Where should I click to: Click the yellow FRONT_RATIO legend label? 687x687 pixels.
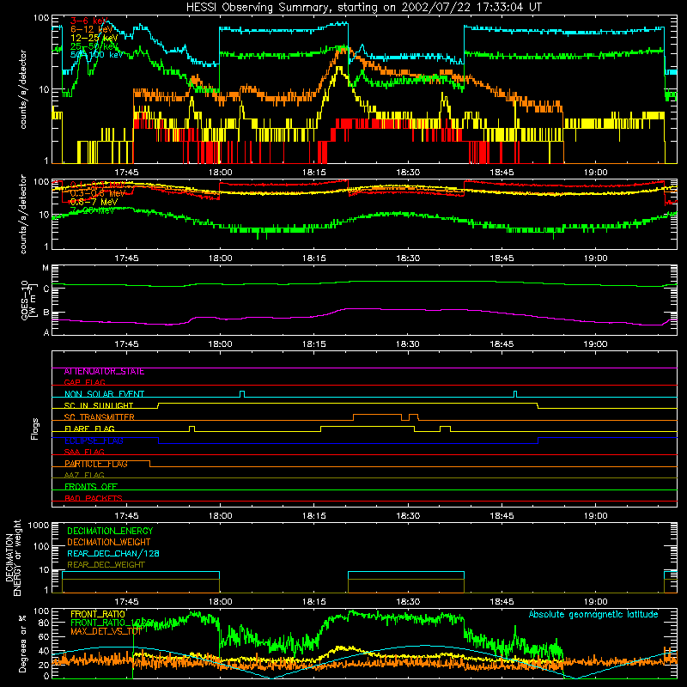(98, 614)
